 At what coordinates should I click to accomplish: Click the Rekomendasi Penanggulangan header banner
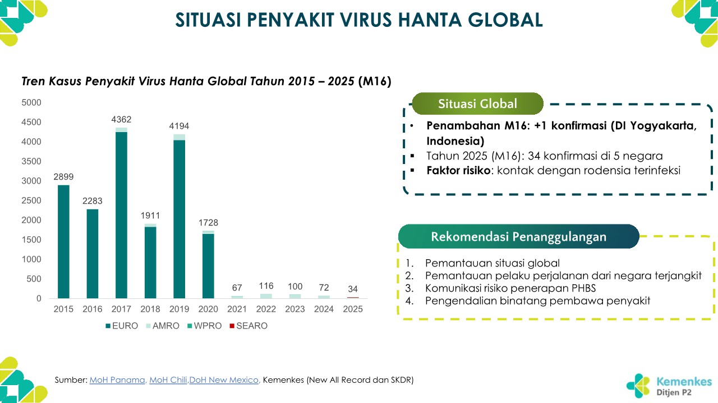tap(518, 236)
